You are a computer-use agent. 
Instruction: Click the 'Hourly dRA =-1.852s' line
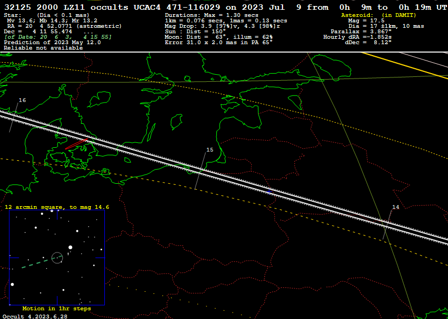tap(357, 37)
